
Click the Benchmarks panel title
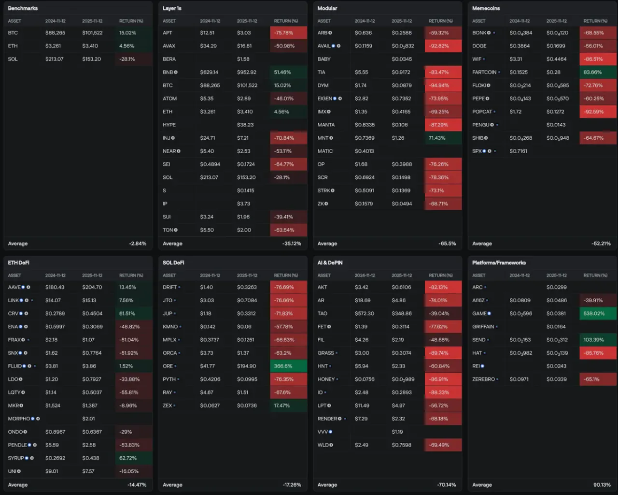(23, 8)
